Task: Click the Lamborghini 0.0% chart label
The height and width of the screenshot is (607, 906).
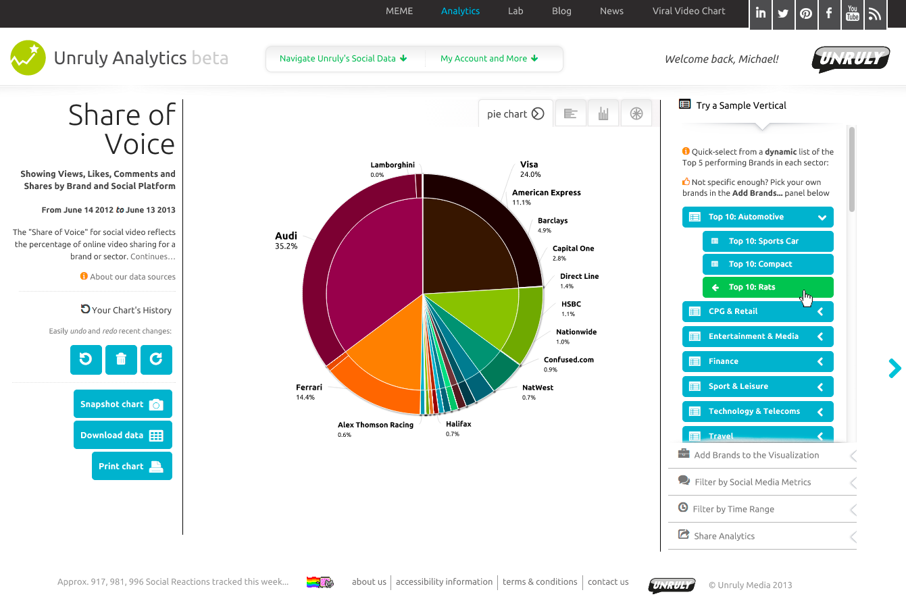Action: click(393, 169)
